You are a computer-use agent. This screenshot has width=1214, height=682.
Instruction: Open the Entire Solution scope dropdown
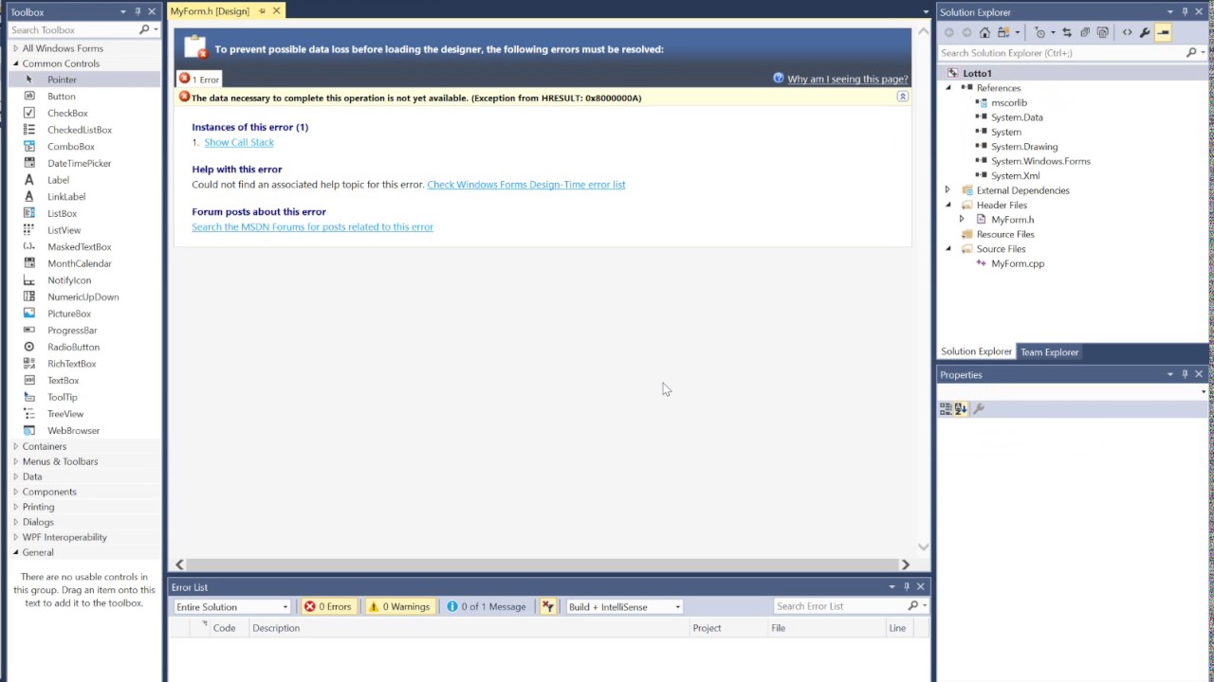[x=231, y=606]
